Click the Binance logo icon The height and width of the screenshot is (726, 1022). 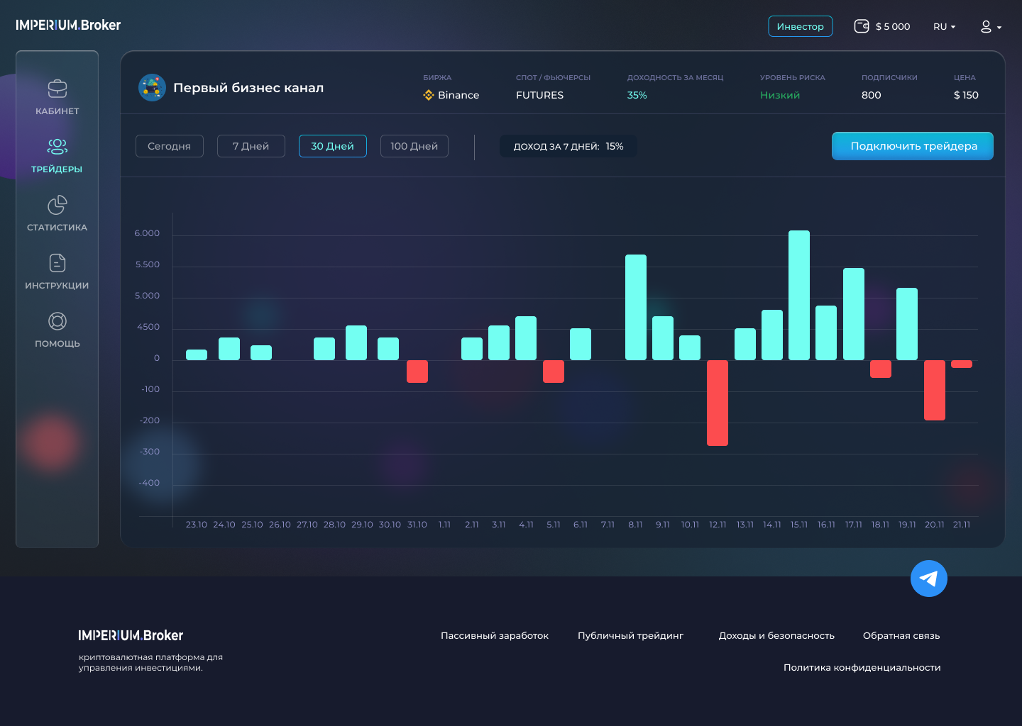429,95
